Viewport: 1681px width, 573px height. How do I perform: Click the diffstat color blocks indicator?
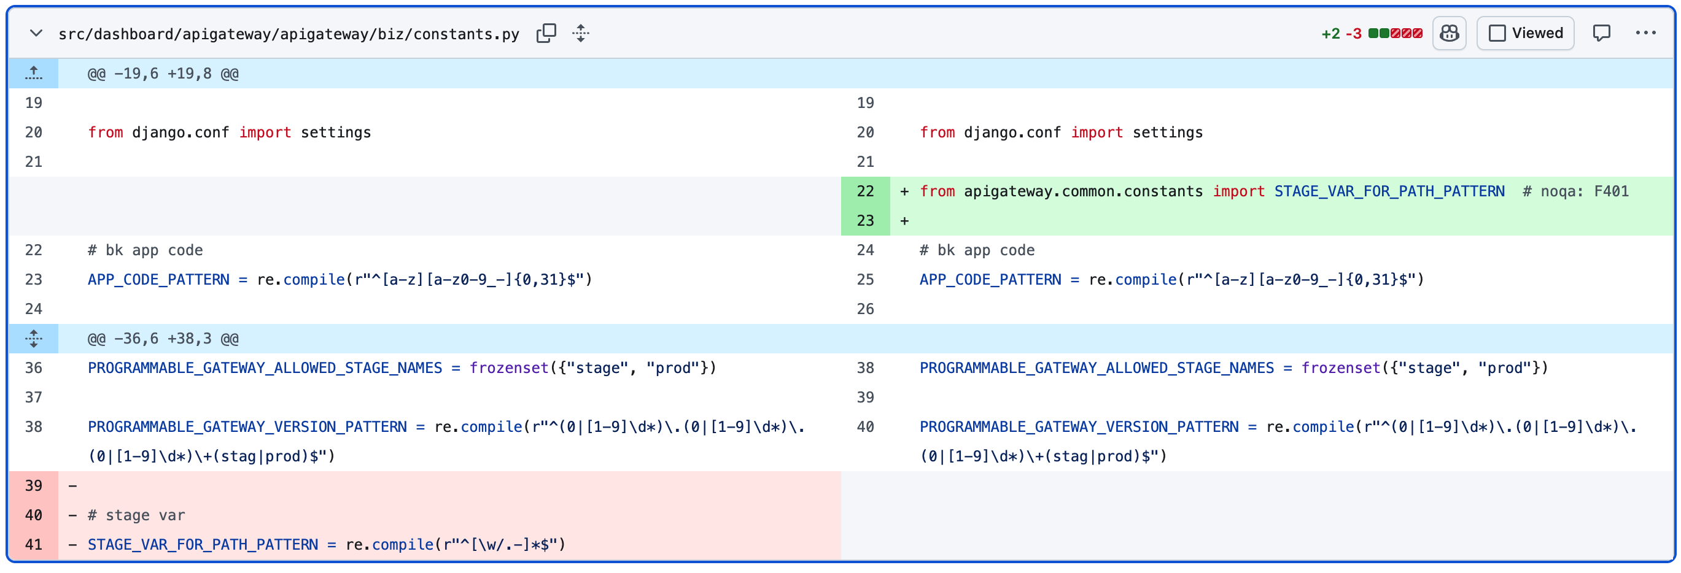coord(1395,33)
